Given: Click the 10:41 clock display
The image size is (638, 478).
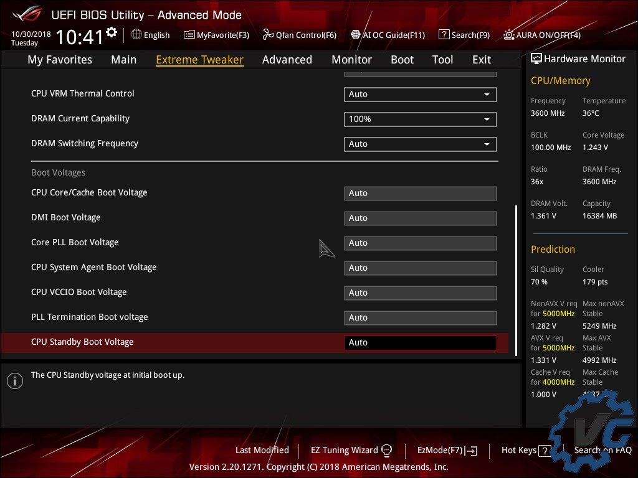Looking at the screenshot, I should point(80,37).
